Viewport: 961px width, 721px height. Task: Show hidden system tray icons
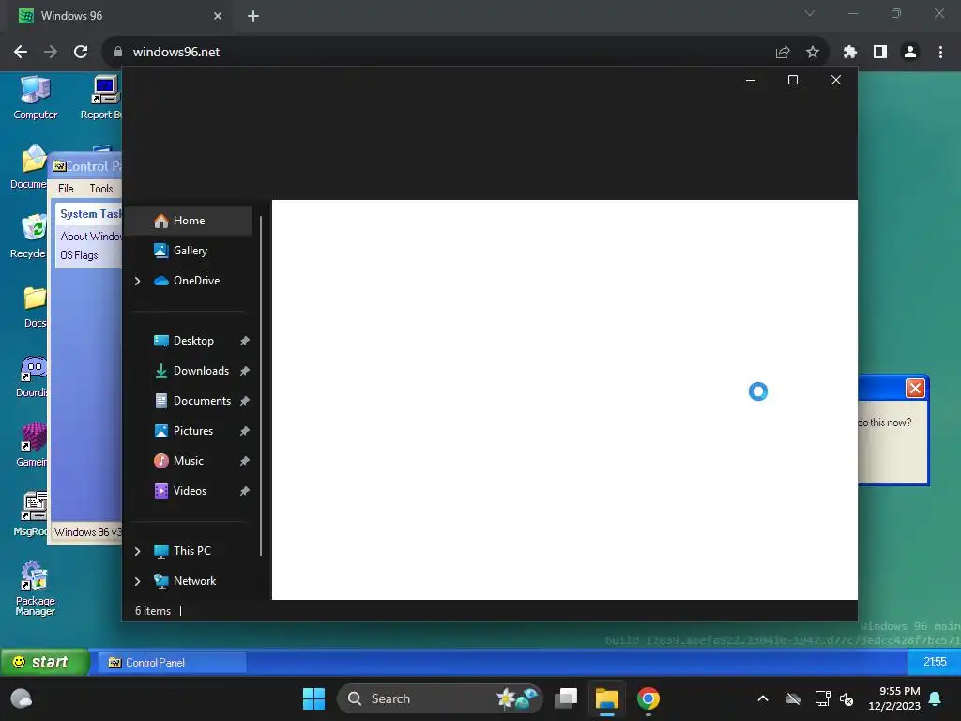tap(763, 698)
